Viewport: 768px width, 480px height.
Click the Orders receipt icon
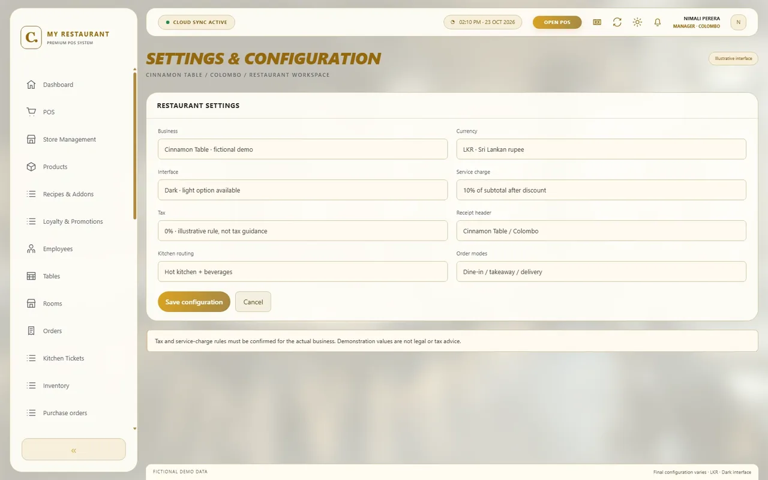tap(31, 331)
